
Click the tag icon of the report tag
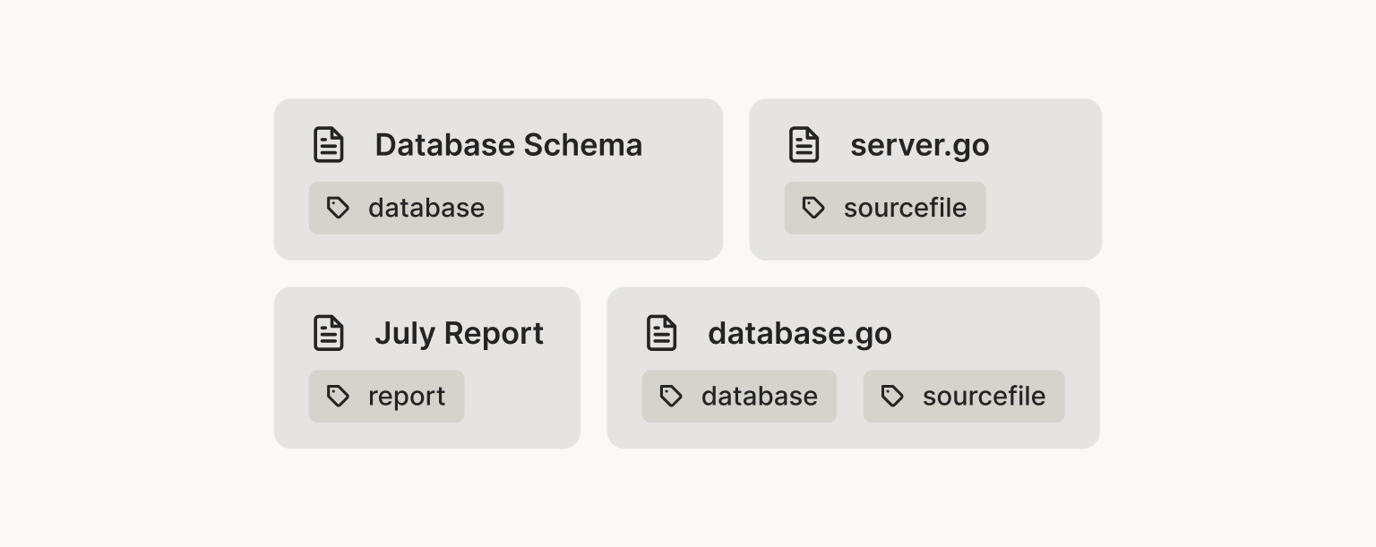[x=338, y=396]
